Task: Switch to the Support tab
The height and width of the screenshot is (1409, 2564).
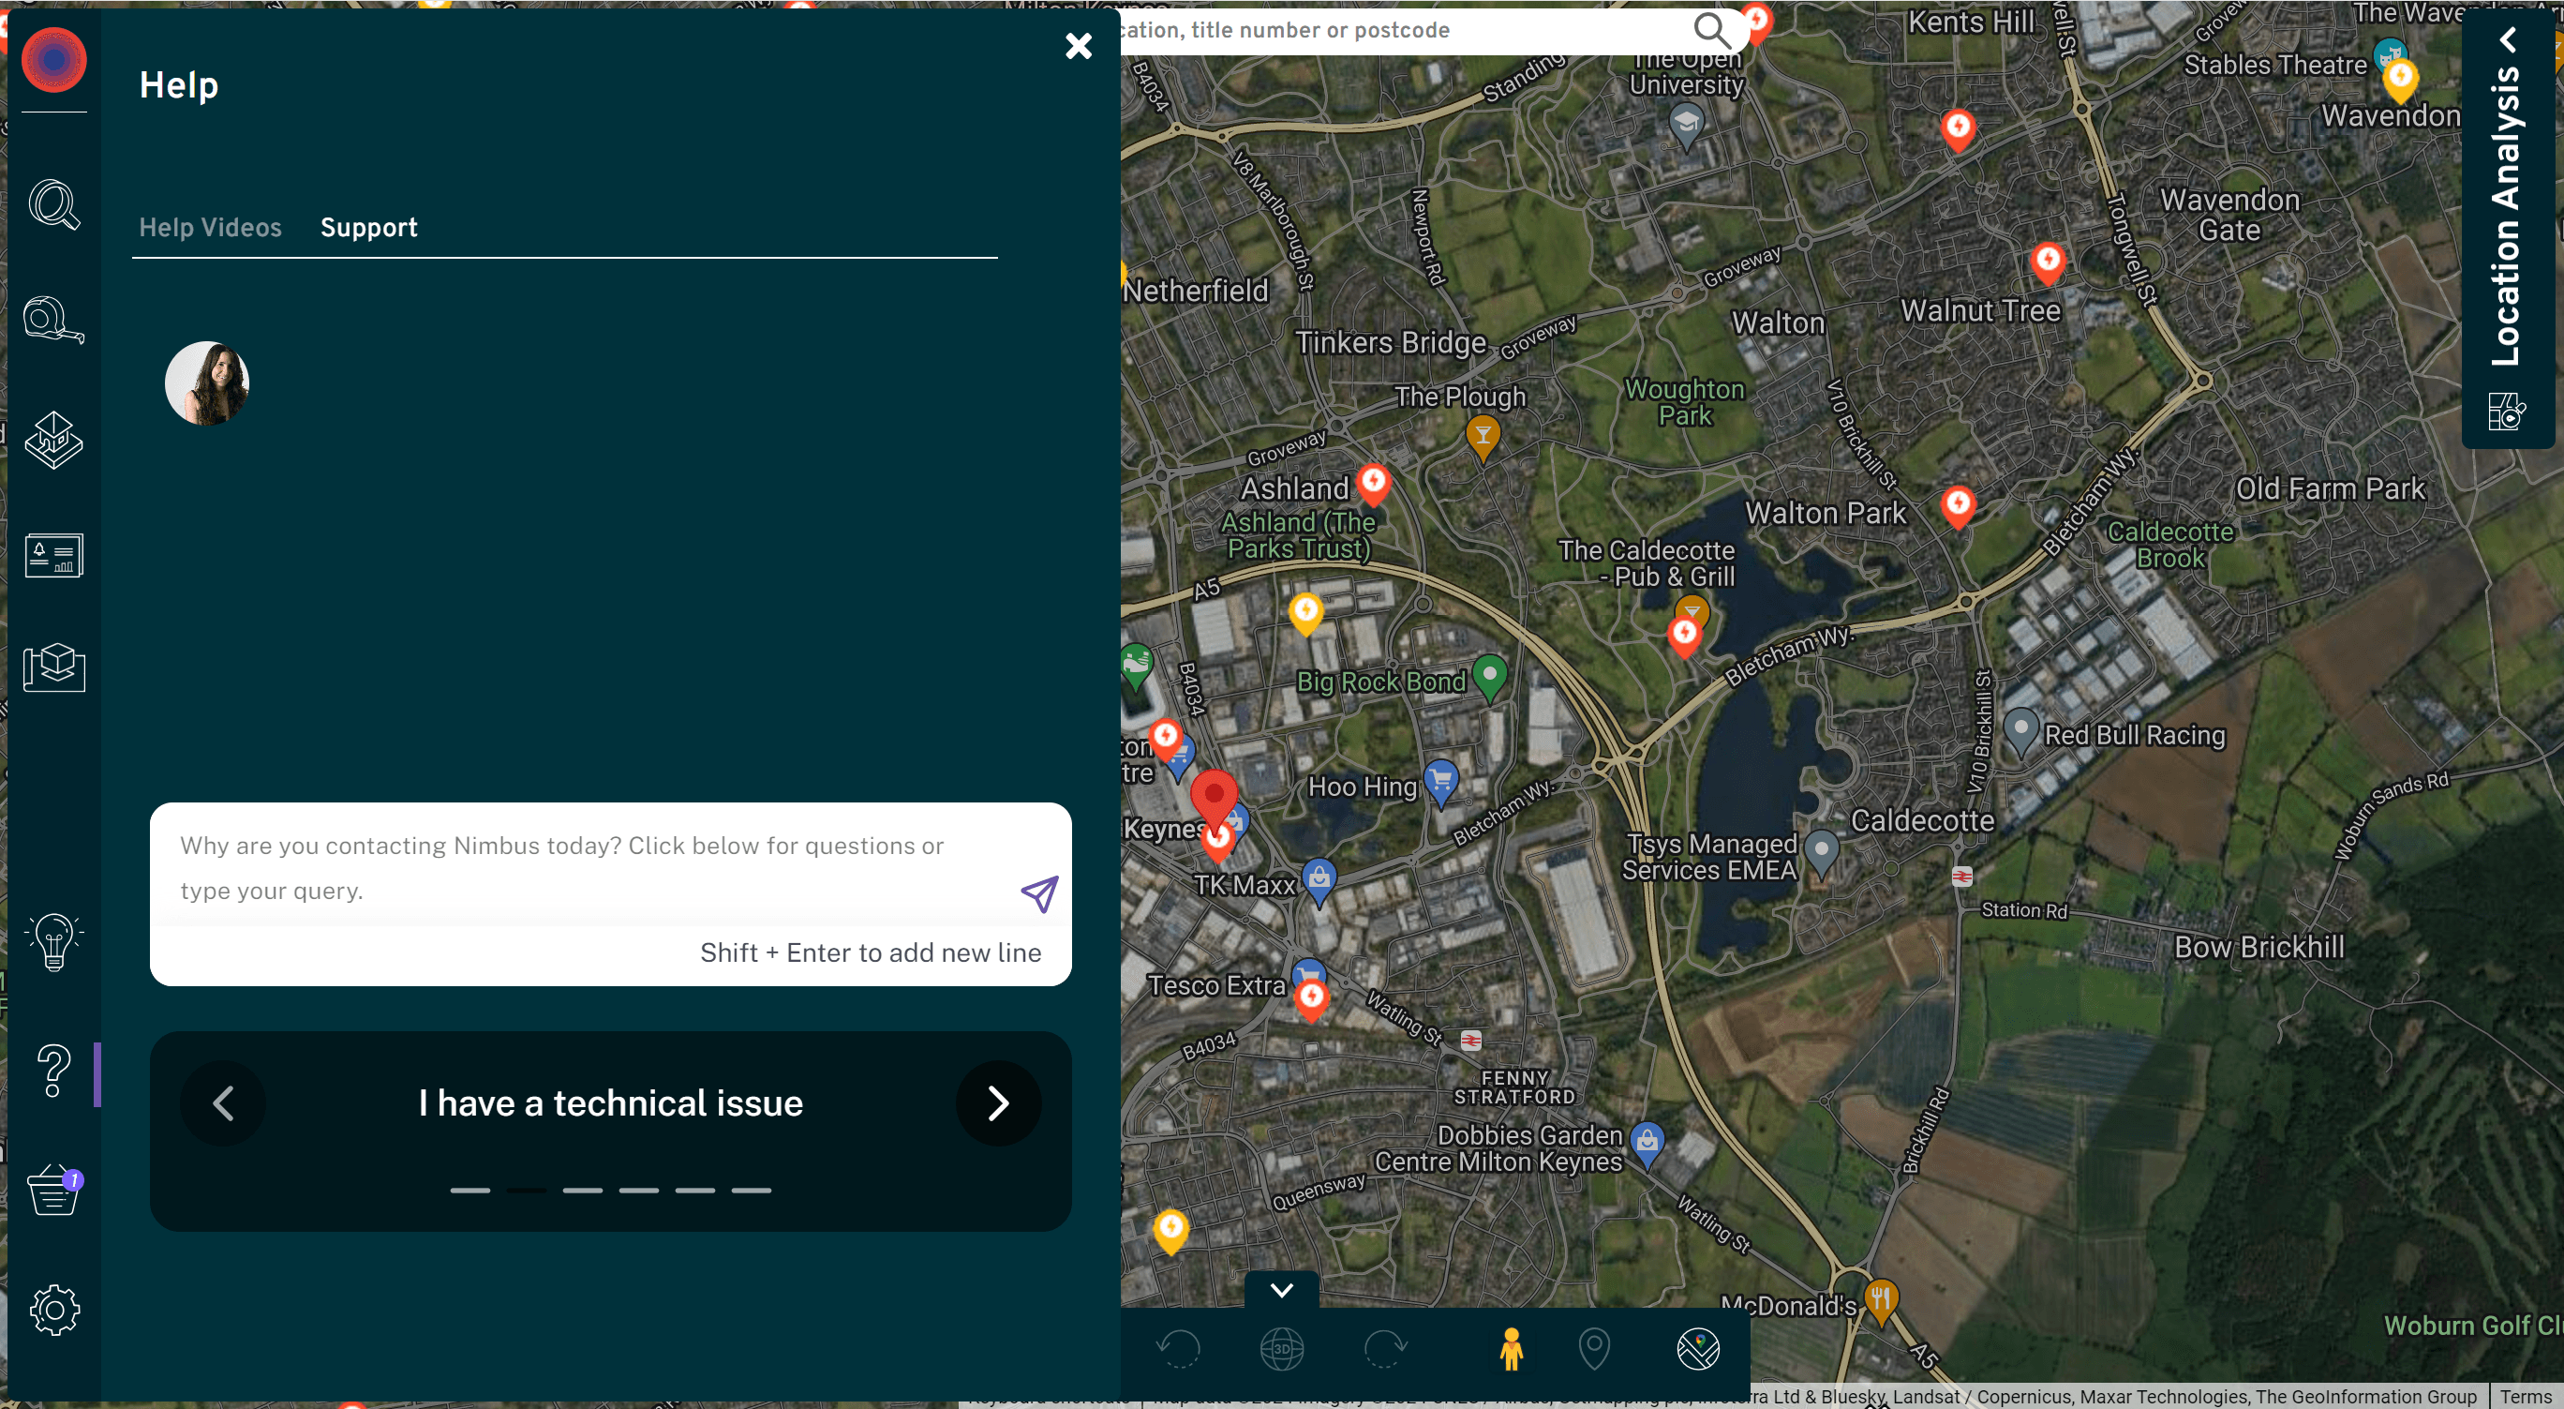Action: click(368, 227)
